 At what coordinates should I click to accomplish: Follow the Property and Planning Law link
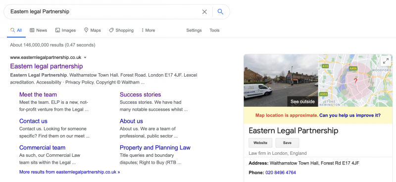point(155,147)
